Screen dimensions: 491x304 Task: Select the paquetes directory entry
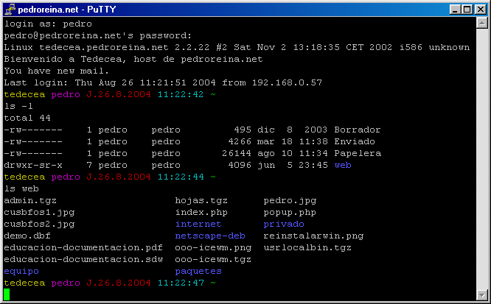[x=198, y=271]
